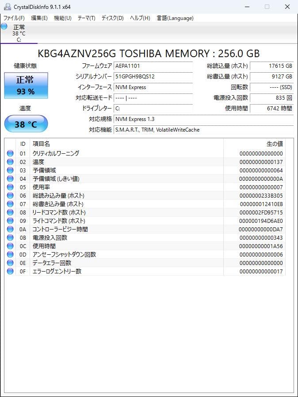
Task: Click the transfer mode field ---- | ----
Action: tap(153, 98)
